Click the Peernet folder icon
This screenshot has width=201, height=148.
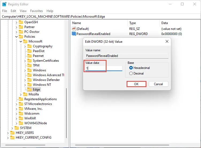click(x=29, y=56)
